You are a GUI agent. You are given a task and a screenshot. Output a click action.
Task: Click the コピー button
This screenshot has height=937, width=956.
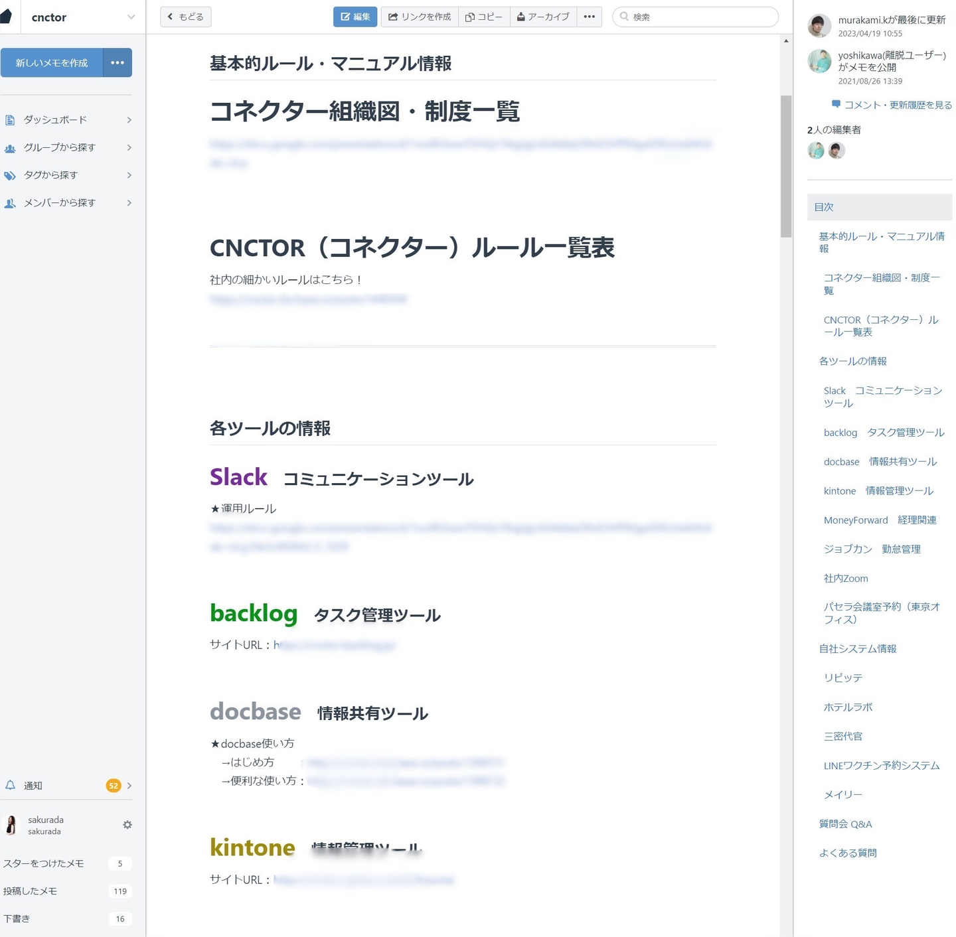(484, 17)
